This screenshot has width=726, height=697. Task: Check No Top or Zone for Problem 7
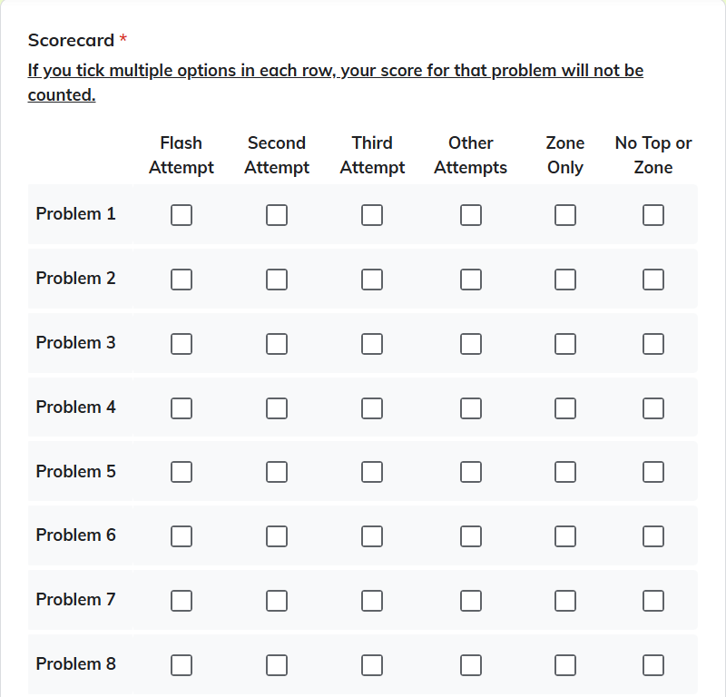pyautogui.click(x=653, y=601)
